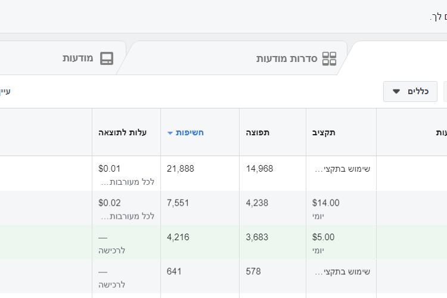The width and height of the screenshot is (447, 298).
Task: Click the תפוצה column header
Action: coord(257,132)
